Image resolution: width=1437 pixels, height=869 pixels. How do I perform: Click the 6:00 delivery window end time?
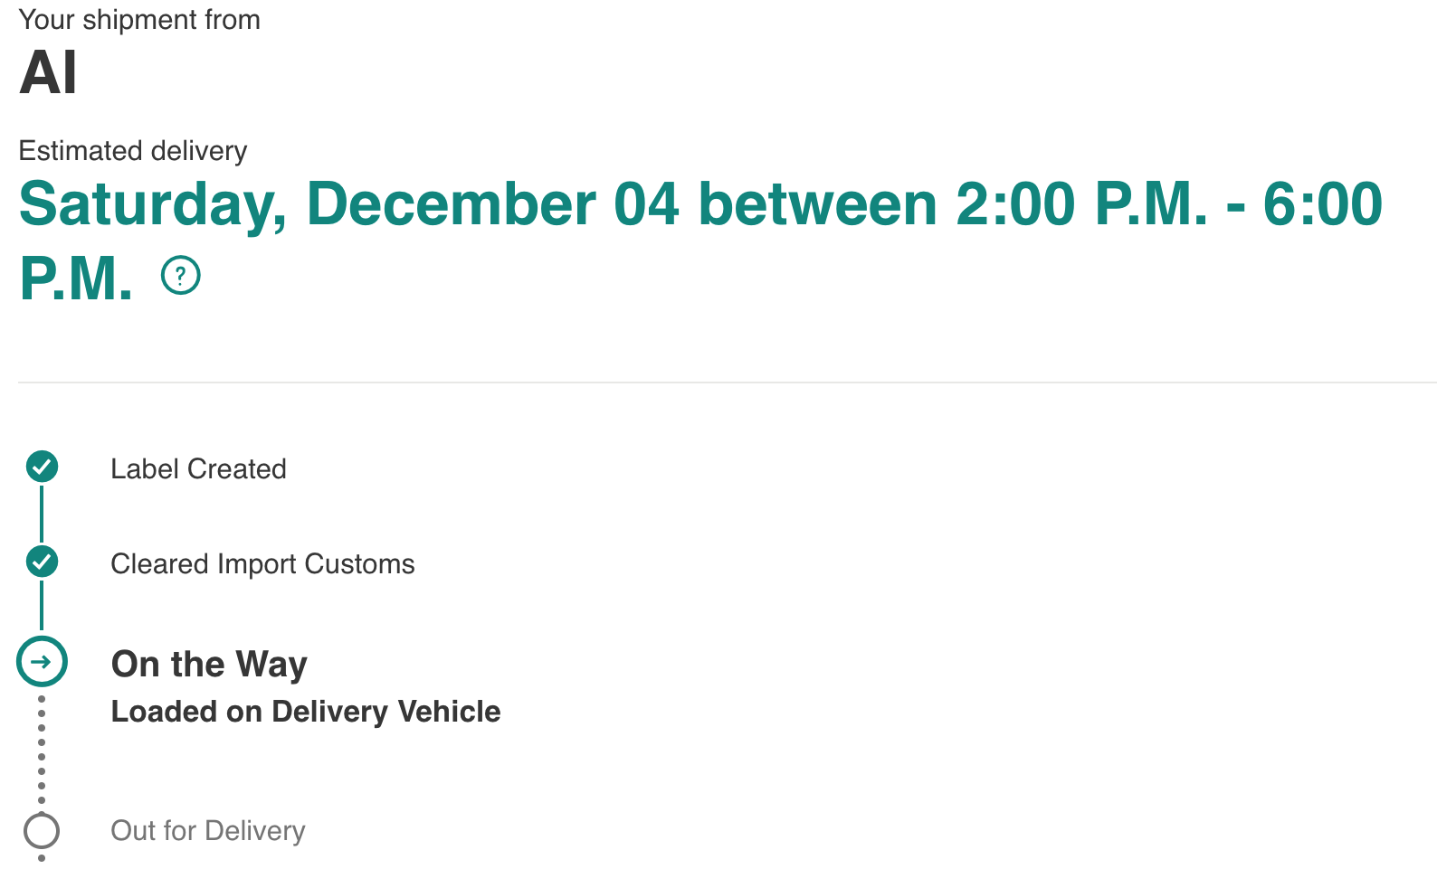pos(1323,203)
